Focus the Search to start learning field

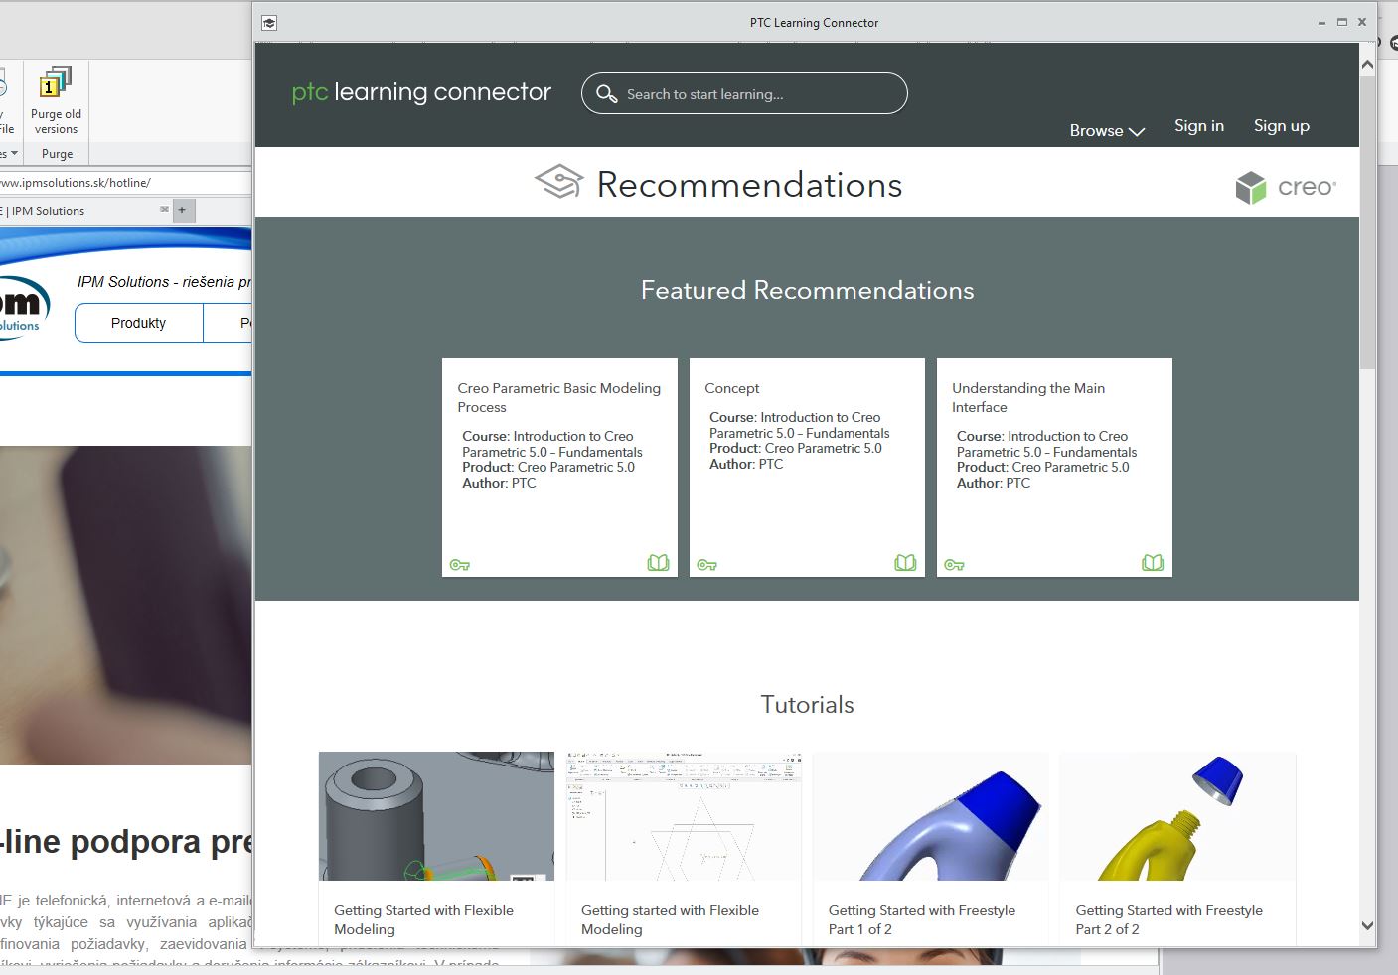744,93
